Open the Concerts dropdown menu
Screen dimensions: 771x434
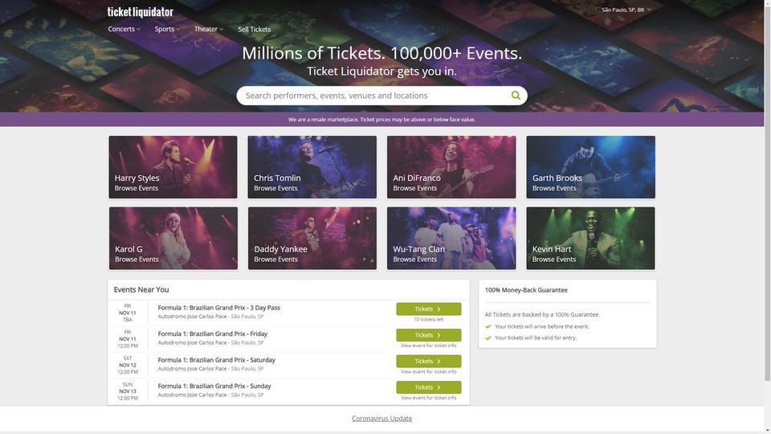(124, 29)
